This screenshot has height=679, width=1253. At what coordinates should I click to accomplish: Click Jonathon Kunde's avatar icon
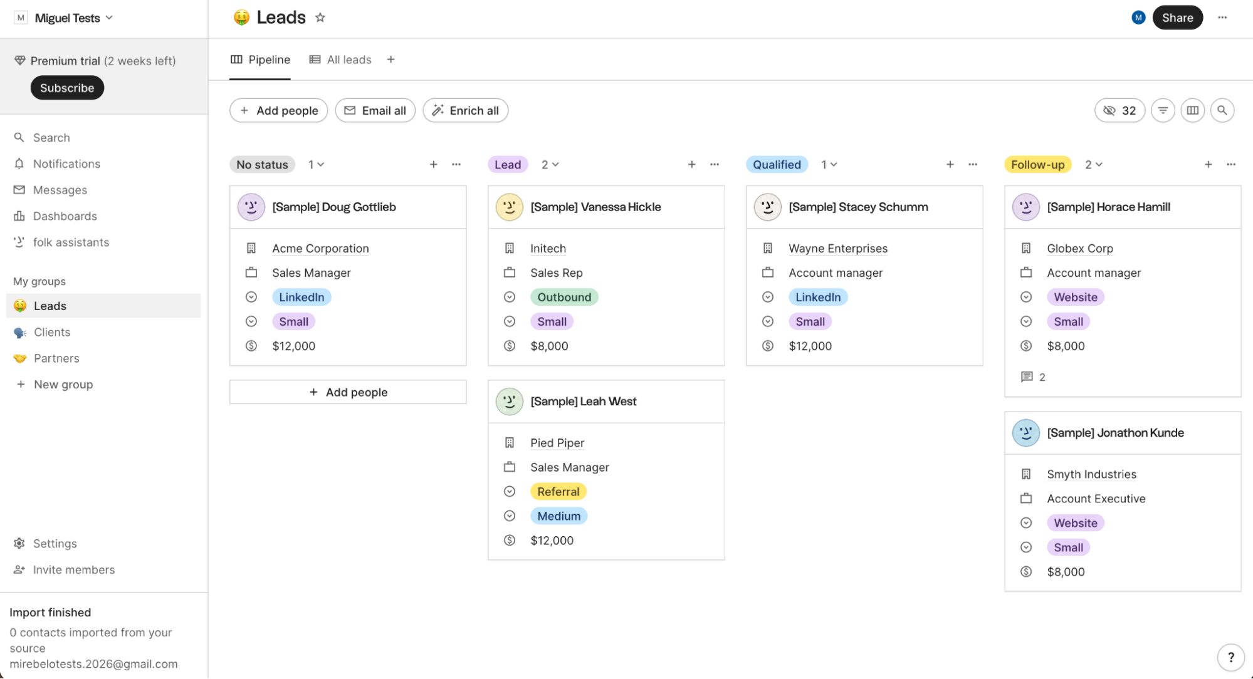(x=1026, y=433)
